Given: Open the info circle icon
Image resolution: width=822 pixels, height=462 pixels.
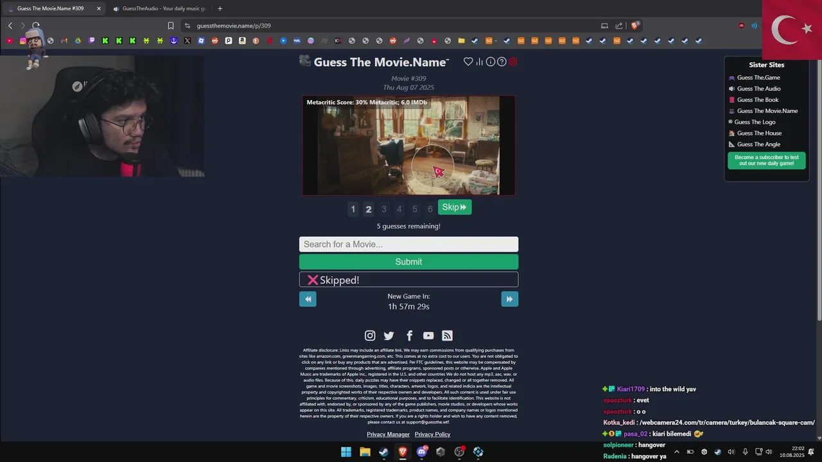Looking at the screenshot, I should pos(491,62).
